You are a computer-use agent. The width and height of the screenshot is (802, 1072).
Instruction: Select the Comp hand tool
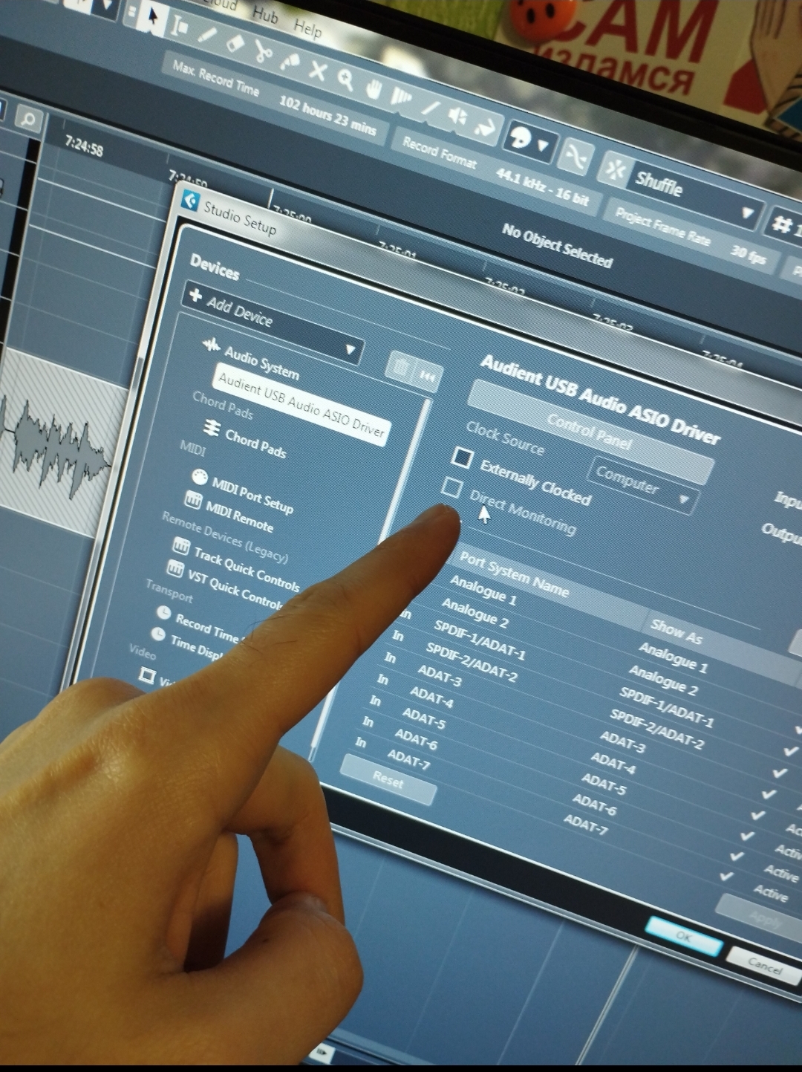coord(374,89)
